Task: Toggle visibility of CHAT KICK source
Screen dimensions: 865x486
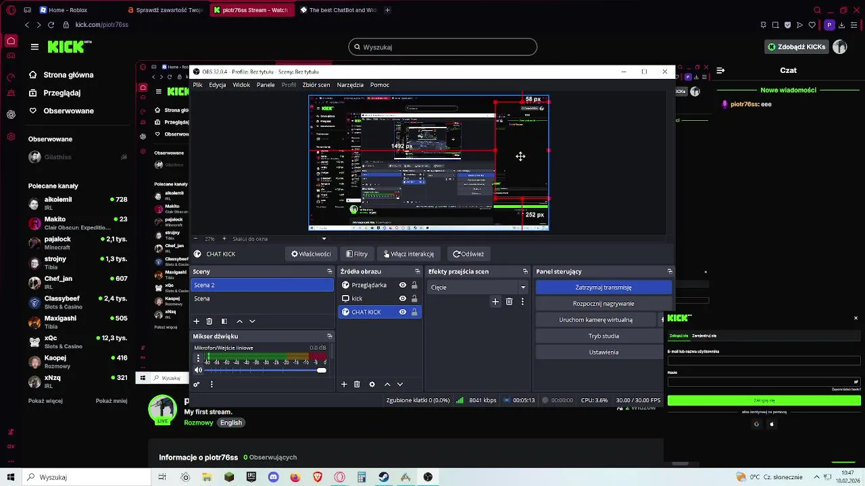Action: tap(403, 312)
